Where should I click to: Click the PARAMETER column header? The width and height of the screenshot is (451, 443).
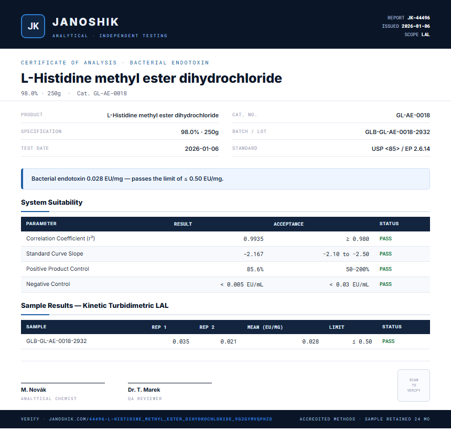[41, 224]
